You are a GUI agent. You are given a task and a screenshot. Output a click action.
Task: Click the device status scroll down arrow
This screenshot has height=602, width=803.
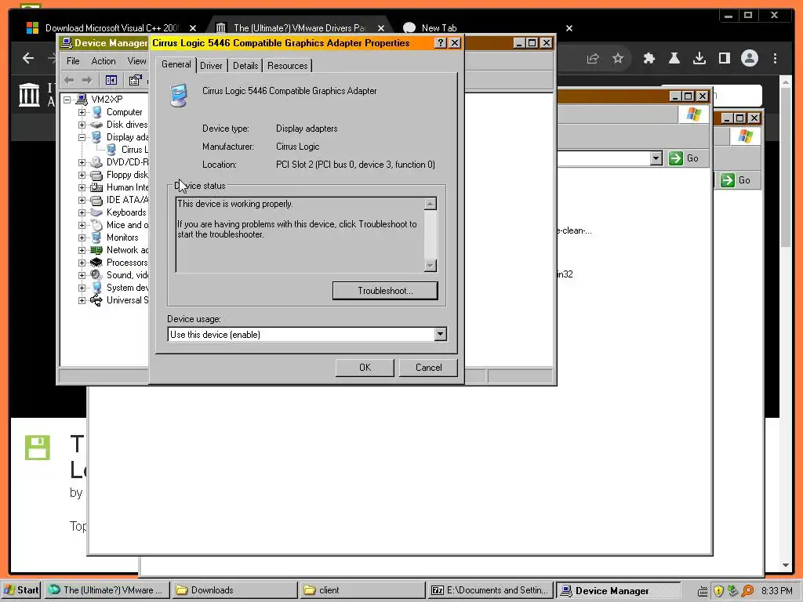click(431, 265)
